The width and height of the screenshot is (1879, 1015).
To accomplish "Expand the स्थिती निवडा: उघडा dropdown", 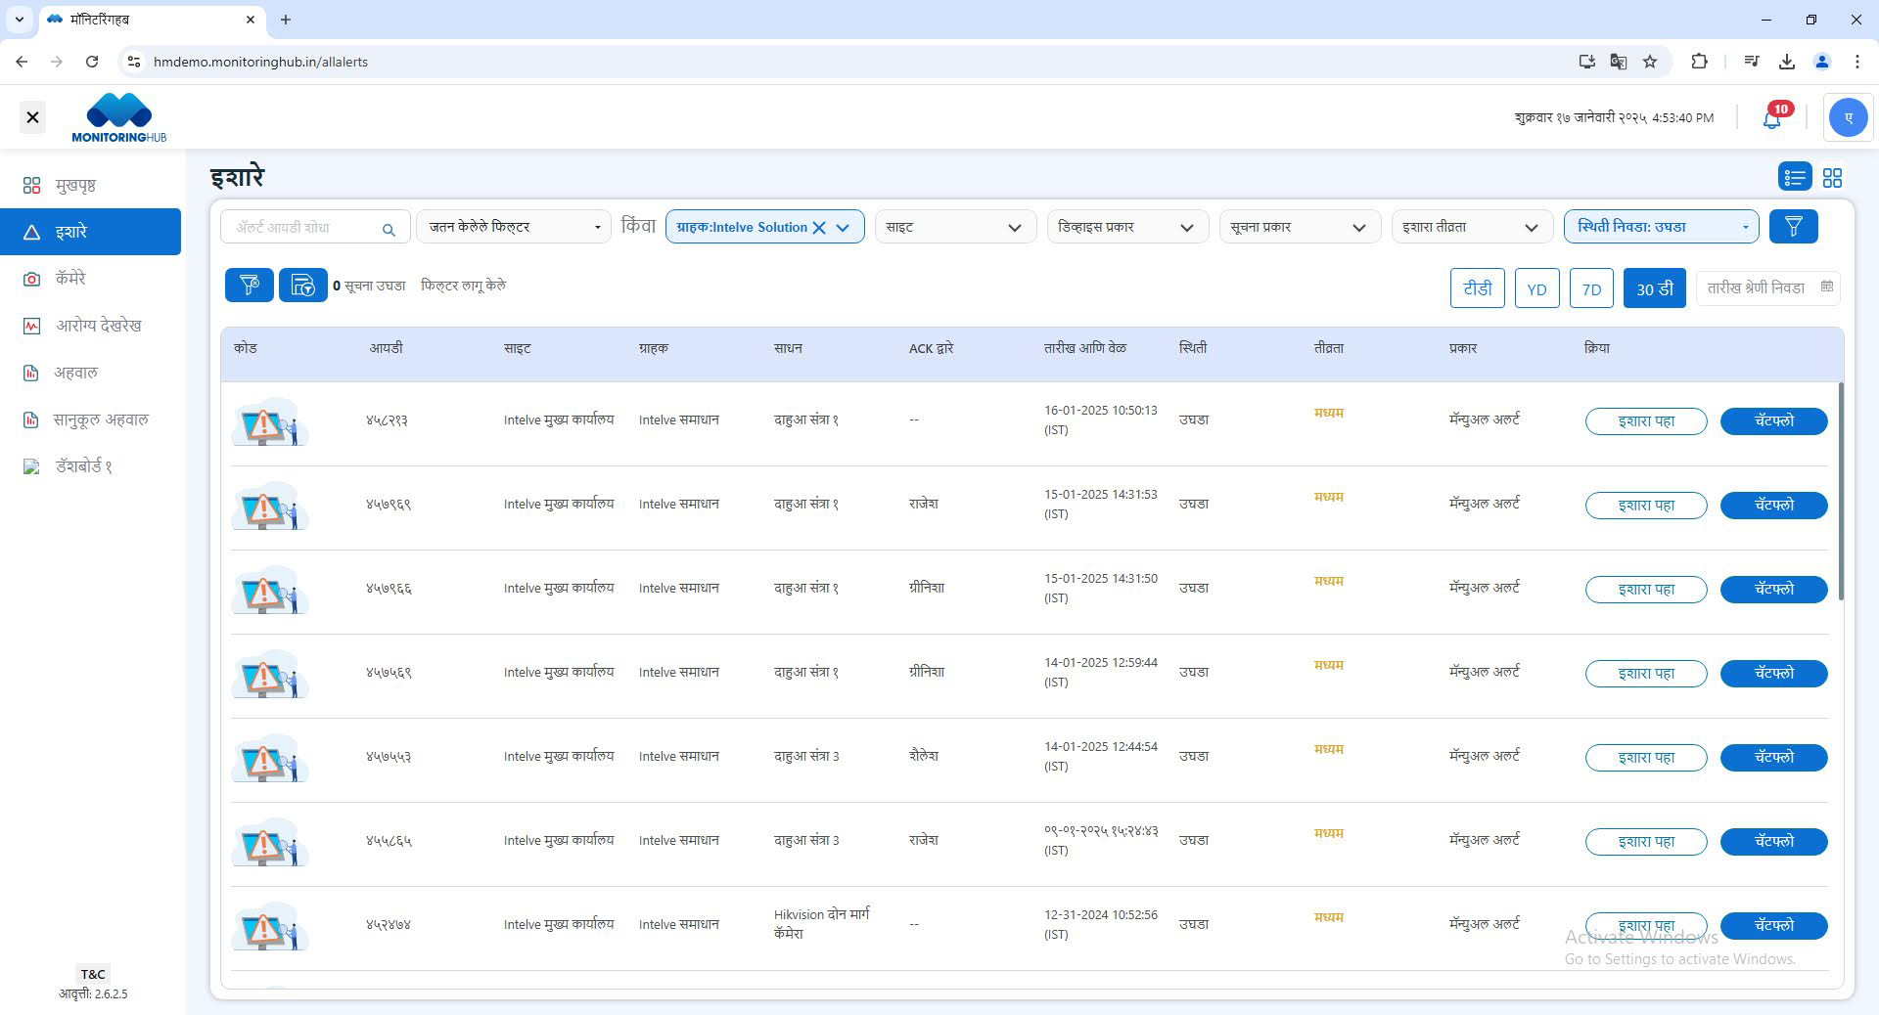I will tap(1661, 227).
